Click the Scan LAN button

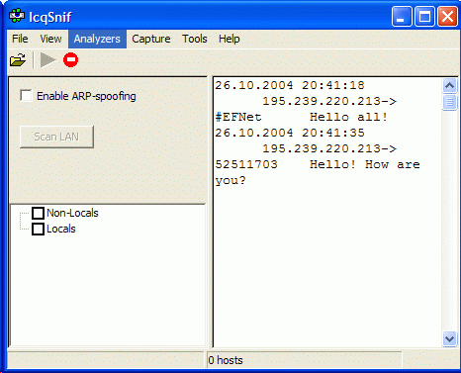pyautogui.click(x=56, y=137)
